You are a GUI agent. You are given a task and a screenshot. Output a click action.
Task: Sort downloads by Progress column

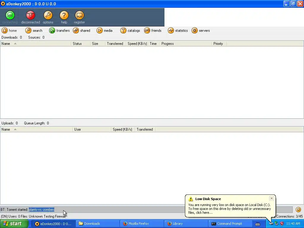coord(186,44)
